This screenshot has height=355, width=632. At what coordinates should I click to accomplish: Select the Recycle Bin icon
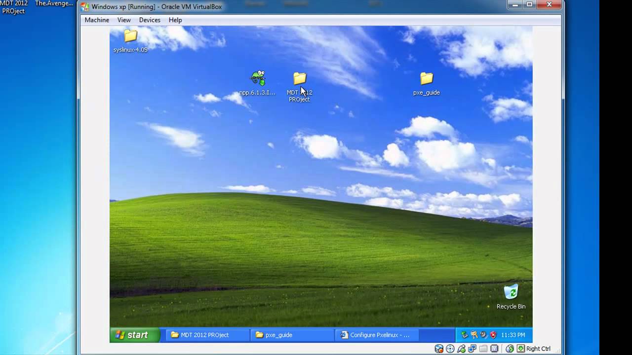[x=511, y=297]
